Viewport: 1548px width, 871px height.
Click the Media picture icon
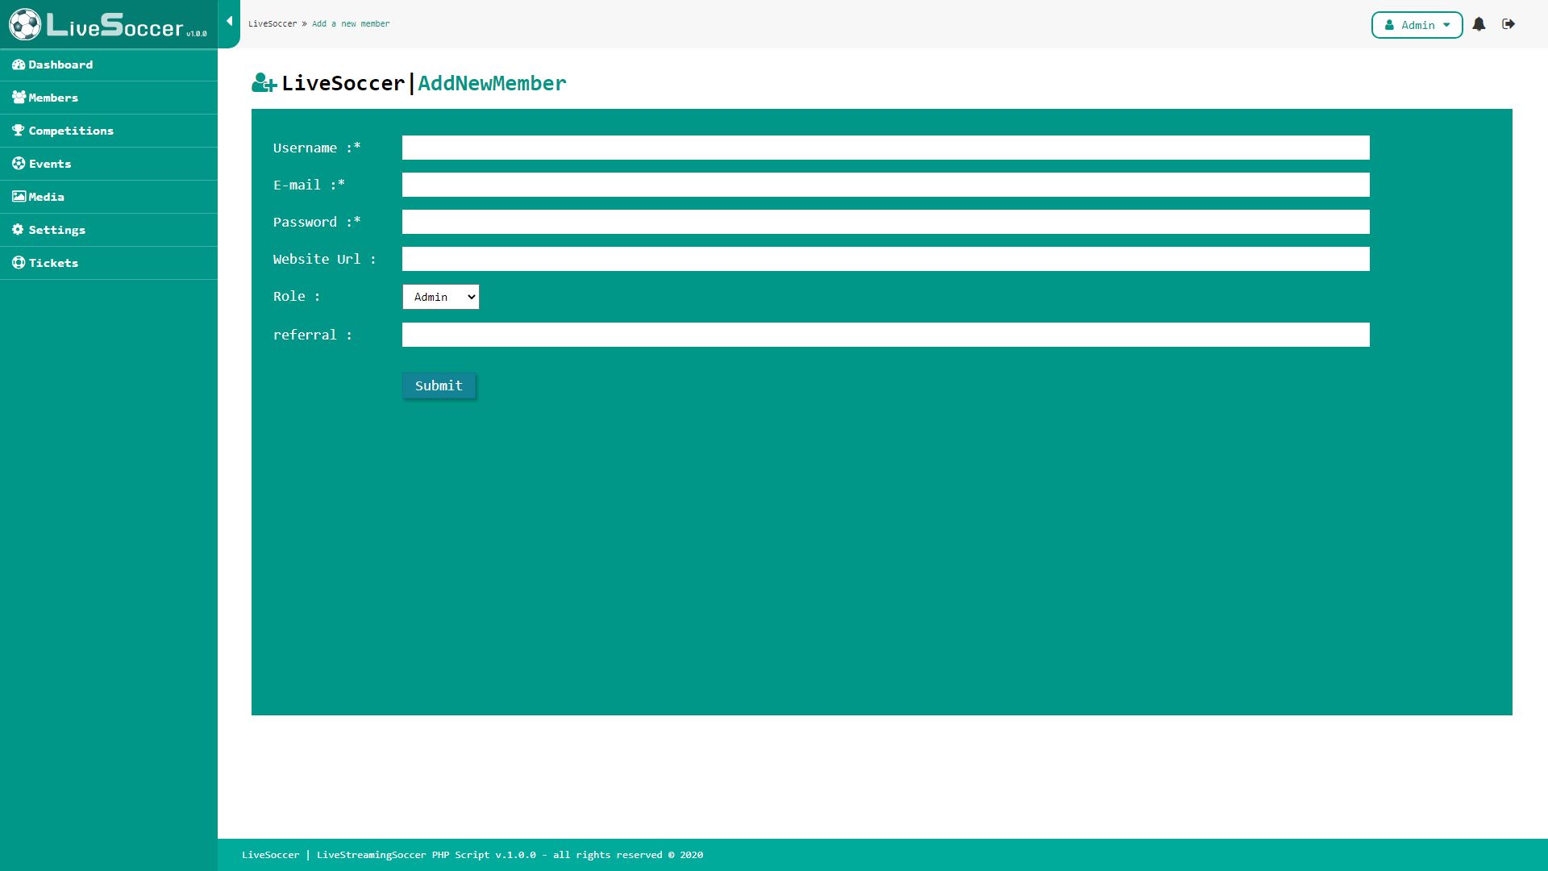pyautogui.click(x=19, y=197)
